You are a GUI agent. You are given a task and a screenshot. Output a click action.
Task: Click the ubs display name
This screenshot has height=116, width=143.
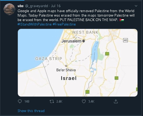[20, 6]
